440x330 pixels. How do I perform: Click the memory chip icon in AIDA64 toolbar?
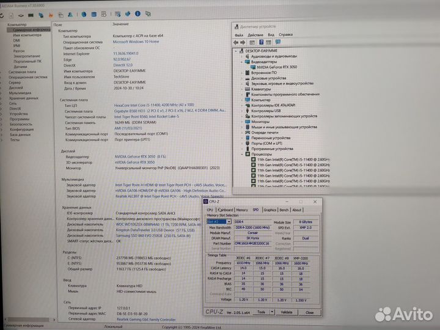pos(31,15)
